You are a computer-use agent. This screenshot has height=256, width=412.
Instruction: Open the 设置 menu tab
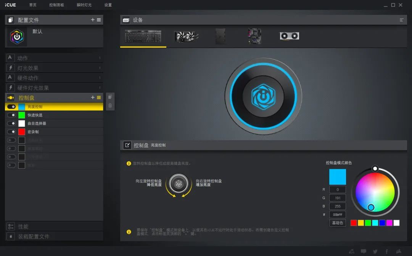108,5
